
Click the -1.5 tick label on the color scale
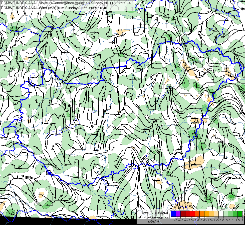(209, 220)
